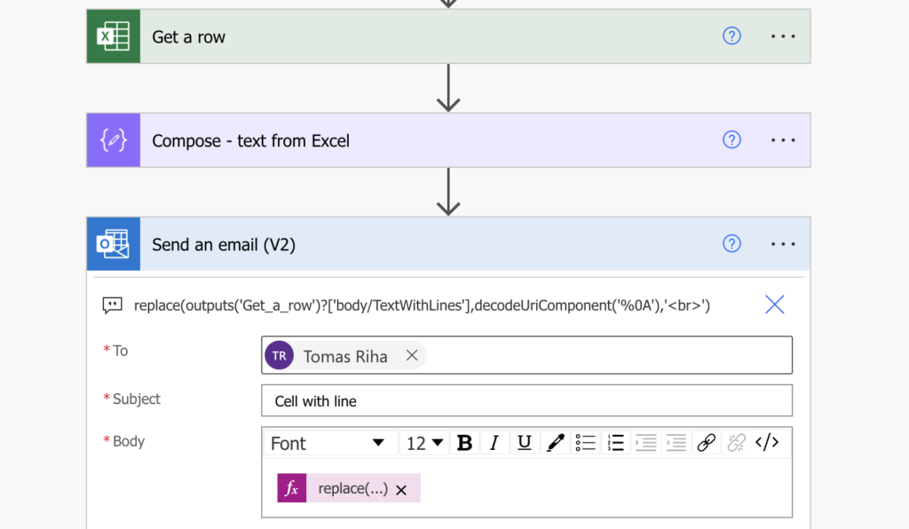Open the replace(...) expression token
Image resolution: width=909 pixels, height=529 pixels.
(x=352, y=488)
